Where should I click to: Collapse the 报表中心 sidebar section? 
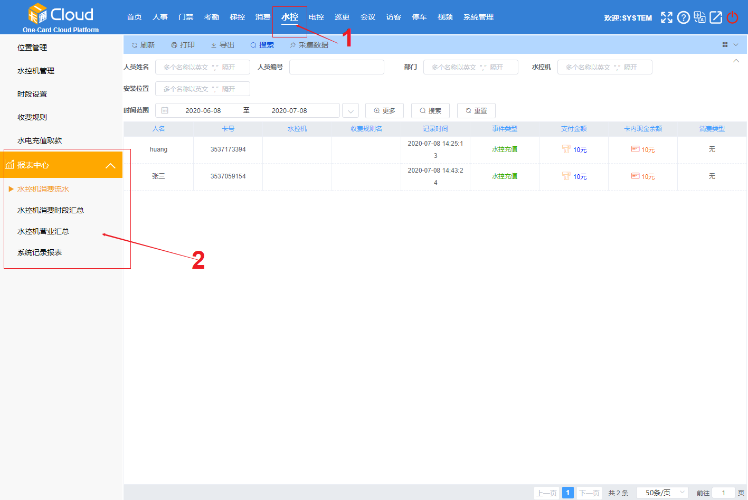pyautogui.click(x=110, y=165)
